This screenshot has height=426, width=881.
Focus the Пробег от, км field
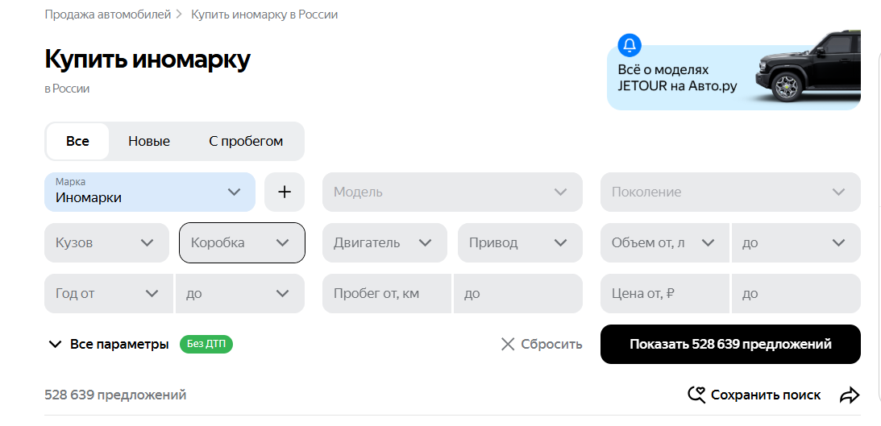tap(387, 294)
